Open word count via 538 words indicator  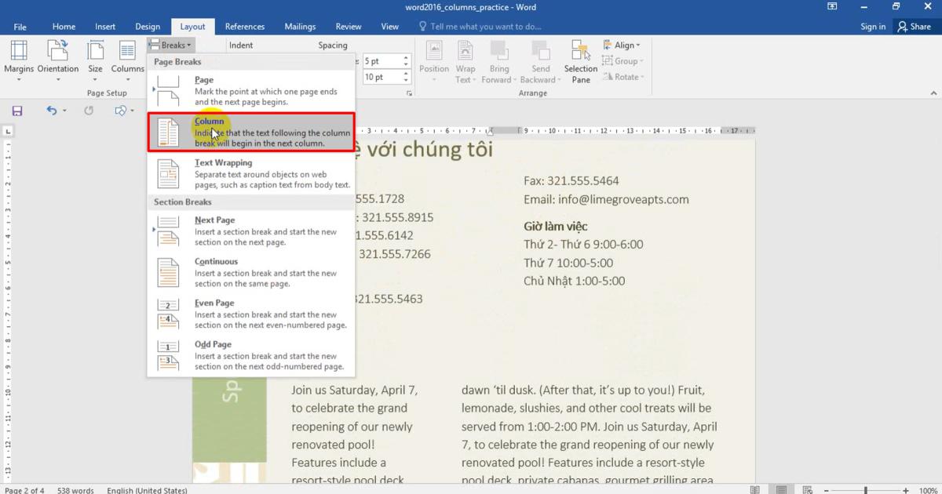point(75,489)
